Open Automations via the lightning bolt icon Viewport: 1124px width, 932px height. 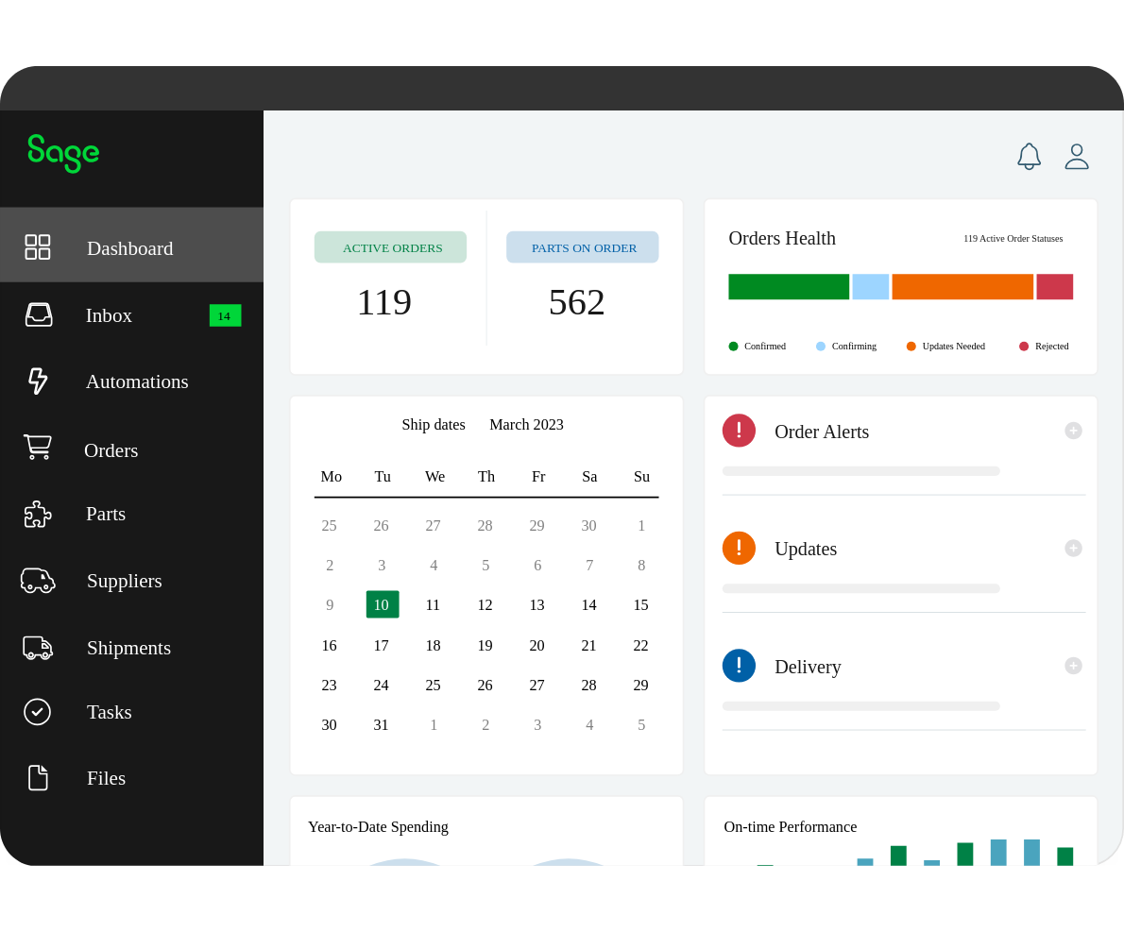38,381
